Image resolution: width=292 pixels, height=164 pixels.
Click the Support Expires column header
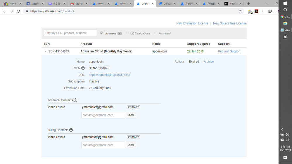[199, 44]
